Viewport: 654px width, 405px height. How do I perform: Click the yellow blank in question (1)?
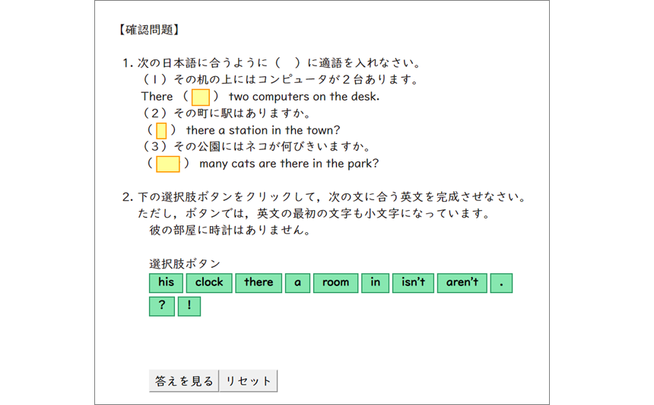[201, 97]
